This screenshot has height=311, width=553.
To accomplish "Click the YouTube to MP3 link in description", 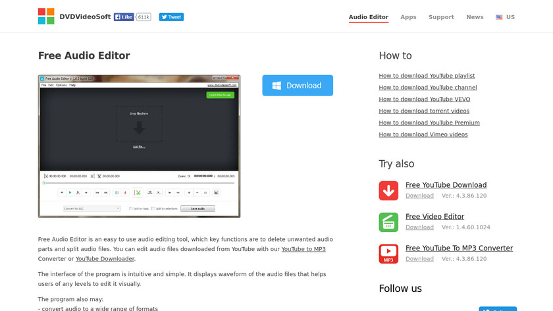I will click(303, 249).
